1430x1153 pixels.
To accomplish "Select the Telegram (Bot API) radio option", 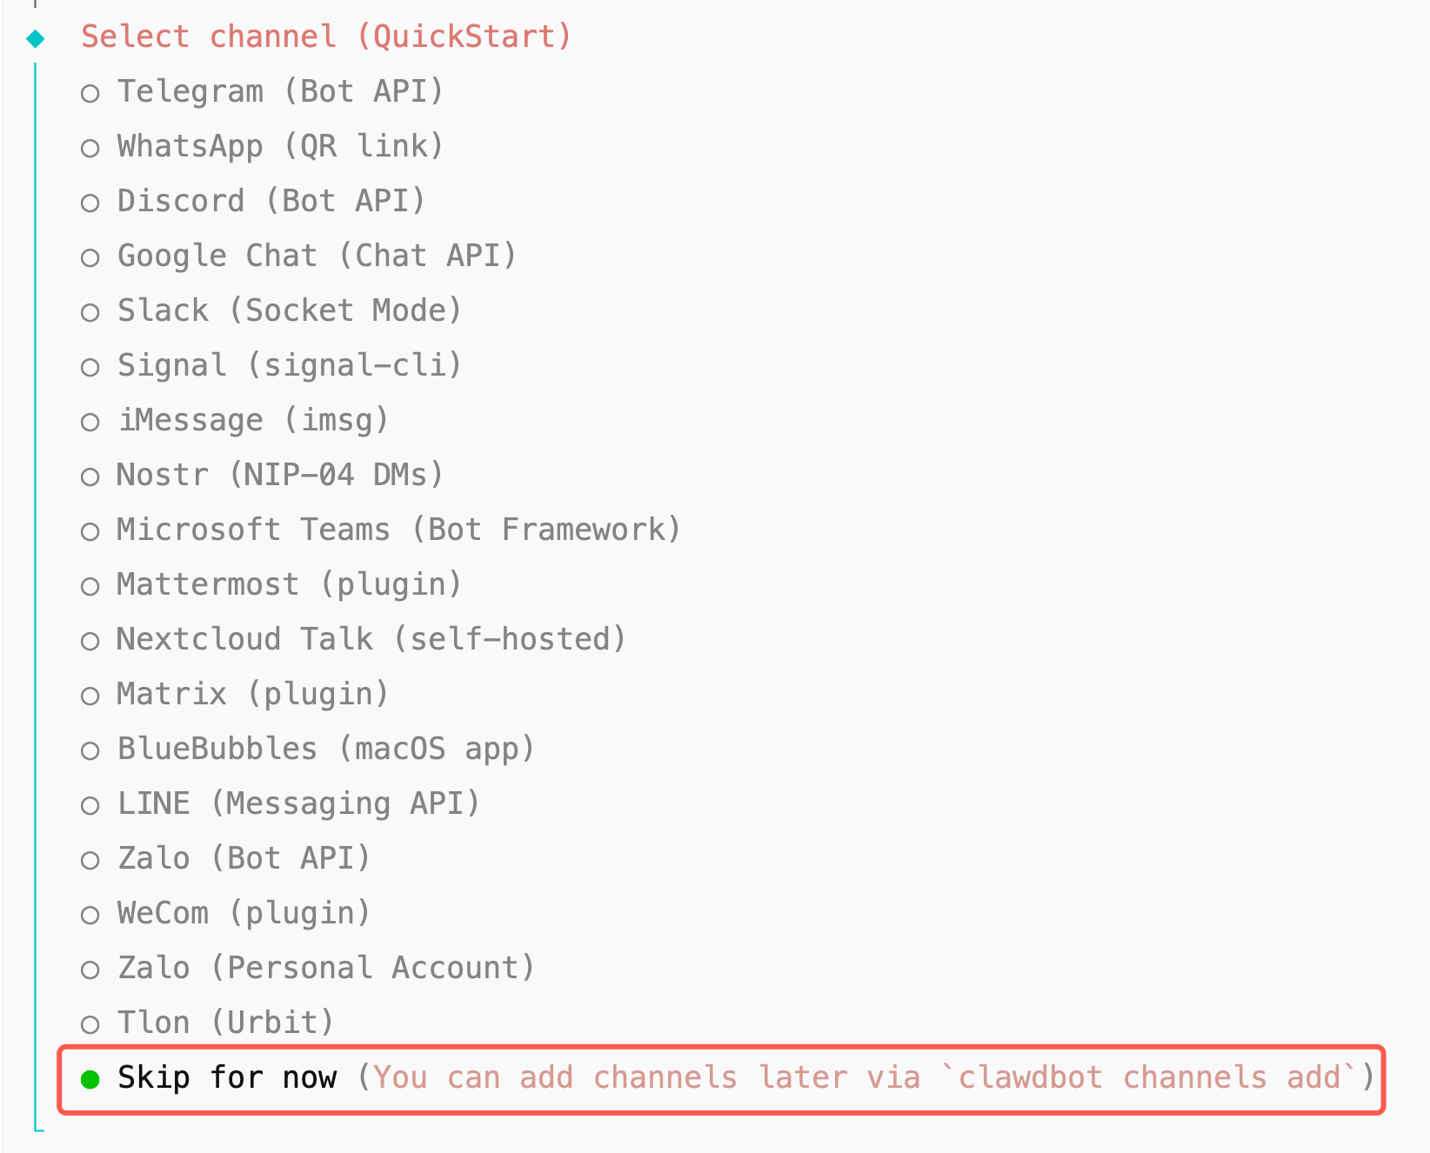I will tap(90, 93).
